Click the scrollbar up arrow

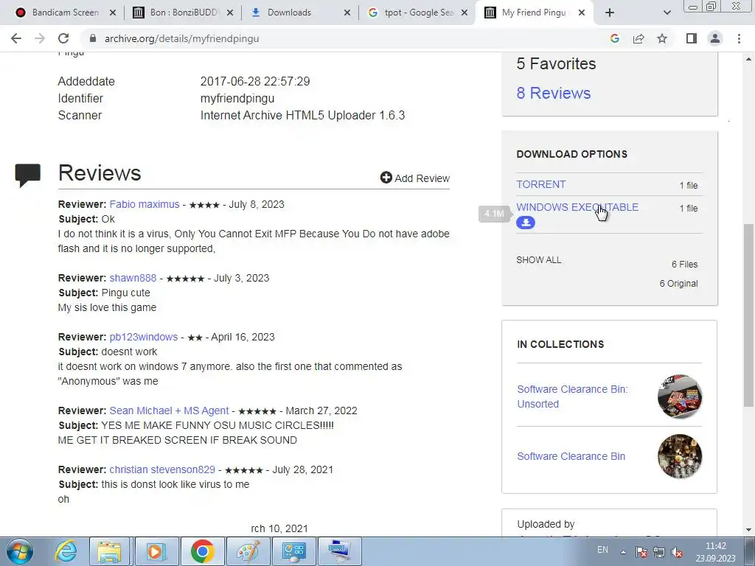click(x=749, y=59)
